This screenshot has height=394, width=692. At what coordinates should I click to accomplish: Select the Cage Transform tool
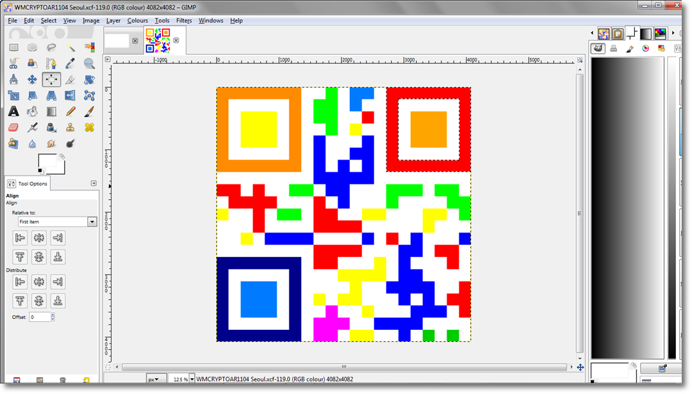click(89, 95)
